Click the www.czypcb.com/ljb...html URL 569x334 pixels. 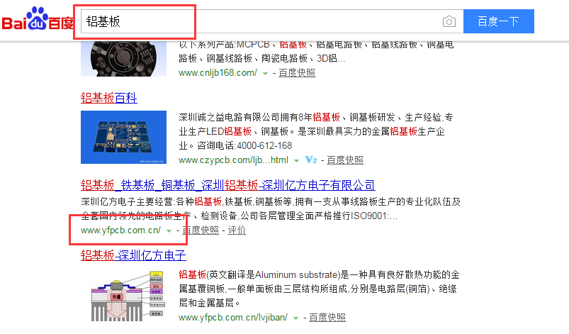tap(233, 160)
